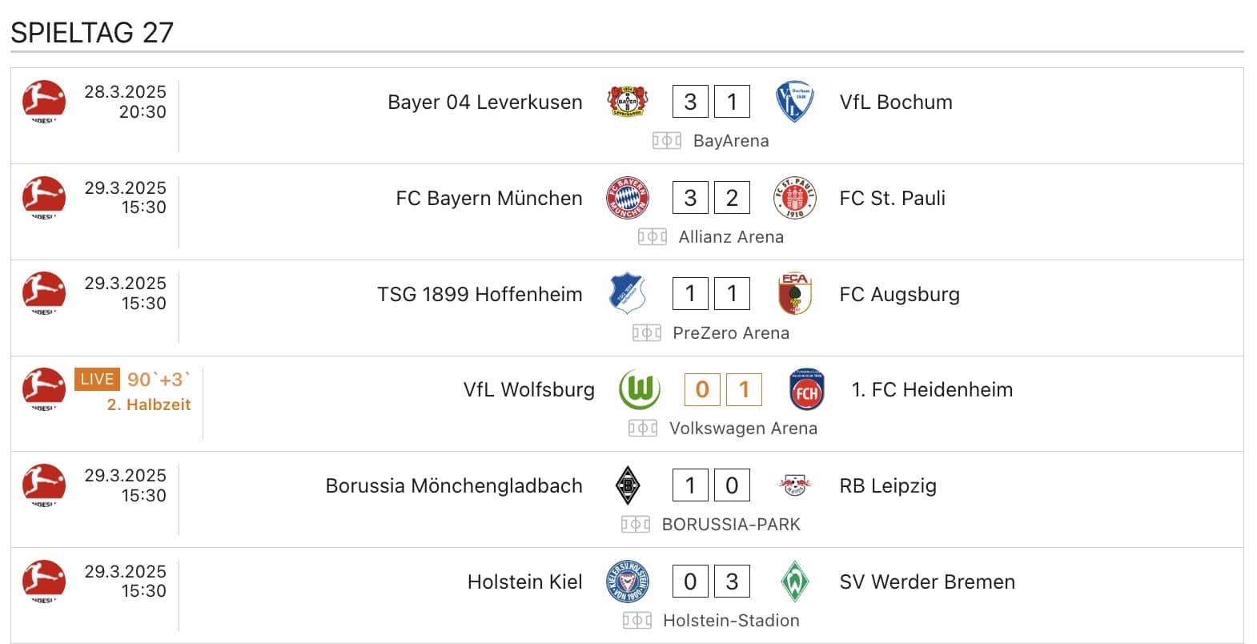
Task: Click the FC Augsburg club logo
Action: pyautogui.click(x=794, y=294)
